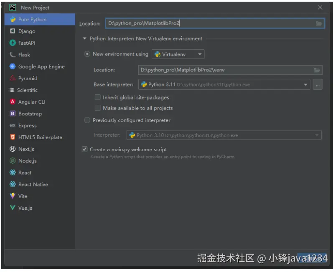Click the Vite logo icon
Image resolution: width=336 pixels, height=272 pixels.
pos(13,196)
